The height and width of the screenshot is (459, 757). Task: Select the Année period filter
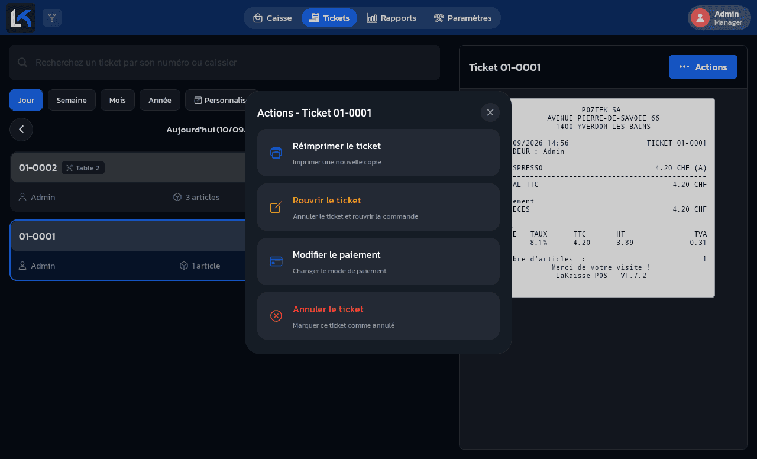[x=160, y=100]
